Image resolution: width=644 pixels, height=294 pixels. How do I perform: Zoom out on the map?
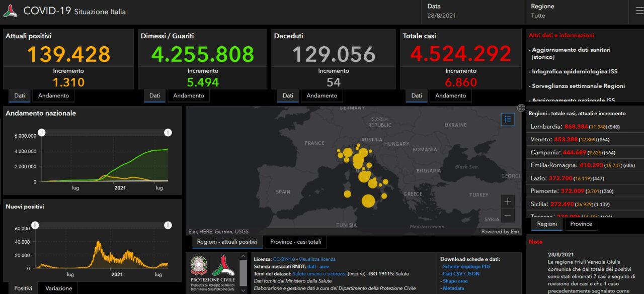(508, 216)
